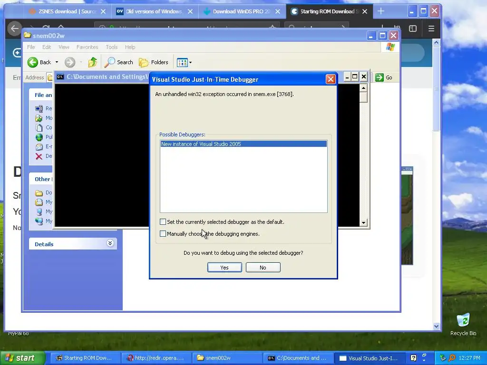Image resolution: width=487 pixels, height=365 pixels.
Task: Open the Favorites menu in snem002w window
Action: coord(88,47)
